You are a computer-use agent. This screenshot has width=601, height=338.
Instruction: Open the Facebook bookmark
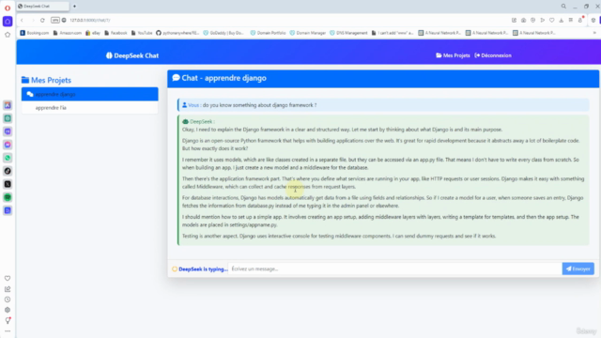tap(116, 33)
